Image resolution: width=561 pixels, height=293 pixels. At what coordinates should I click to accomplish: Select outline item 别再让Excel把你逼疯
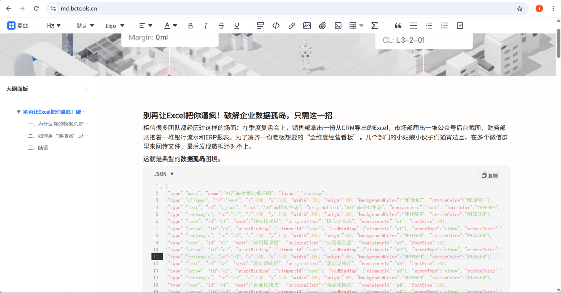(x=55, y=112)
